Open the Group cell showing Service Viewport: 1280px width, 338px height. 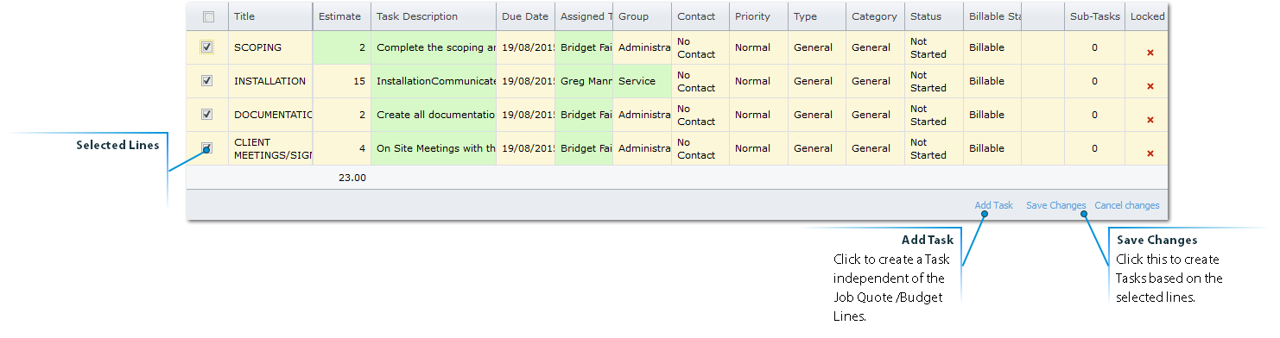[642, 81]
